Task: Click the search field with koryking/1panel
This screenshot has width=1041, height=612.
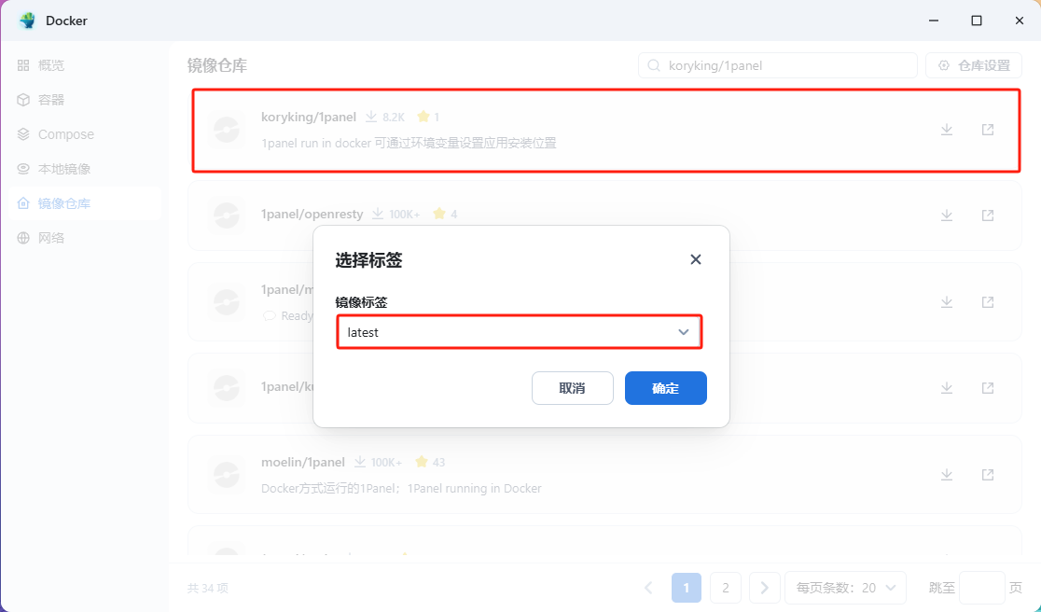Action: 777,65
